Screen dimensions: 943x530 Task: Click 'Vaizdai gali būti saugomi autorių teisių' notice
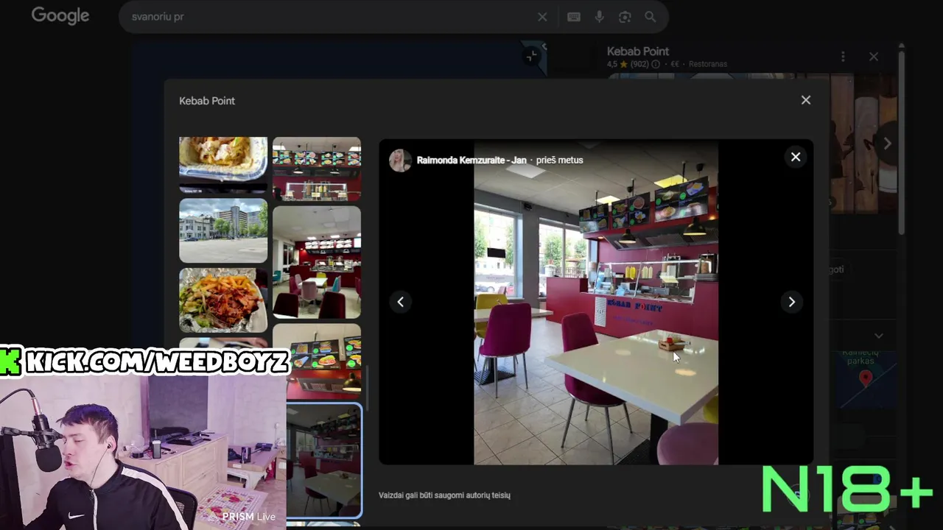tap(444, 495)
